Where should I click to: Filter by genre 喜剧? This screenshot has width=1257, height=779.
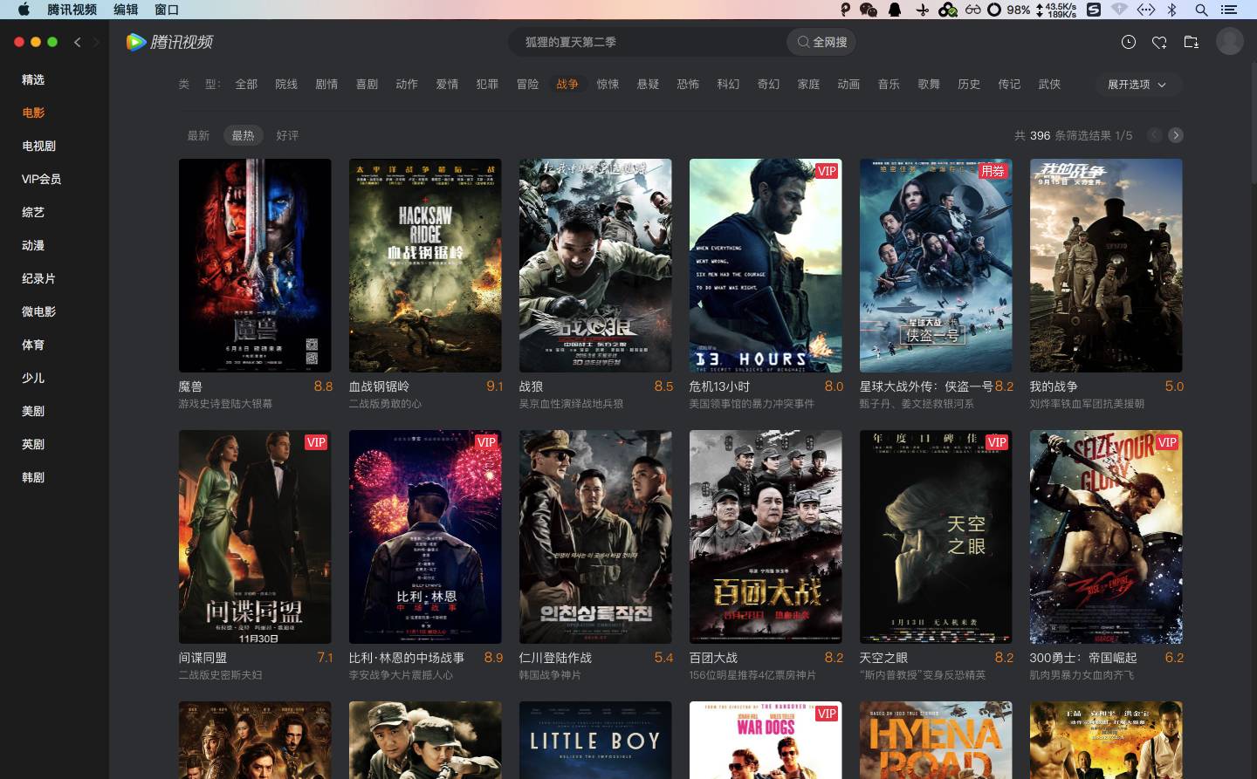pyautogui.click(x=367, y=85)
